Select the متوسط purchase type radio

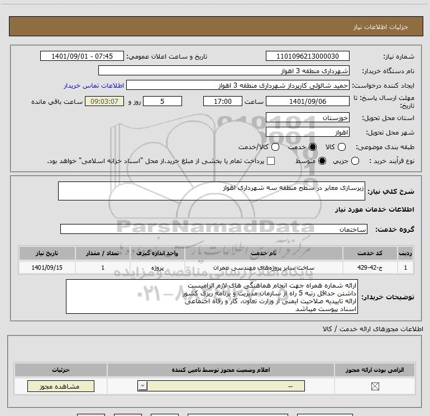point(322,161)
